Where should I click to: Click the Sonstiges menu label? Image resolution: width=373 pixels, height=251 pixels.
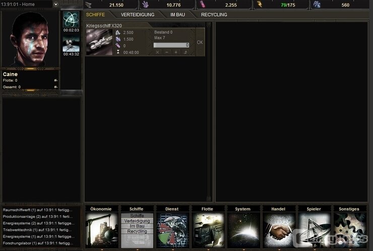pos(349,209)
